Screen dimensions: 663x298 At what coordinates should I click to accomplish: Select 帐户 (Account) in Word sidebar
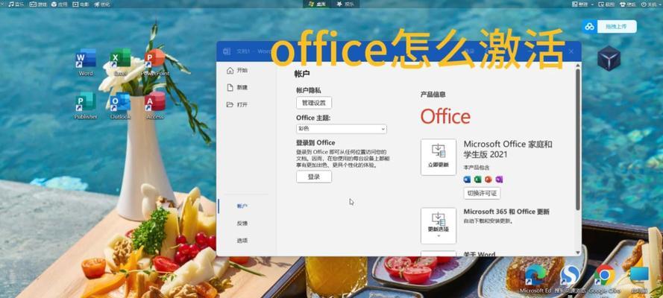point(242,206)
